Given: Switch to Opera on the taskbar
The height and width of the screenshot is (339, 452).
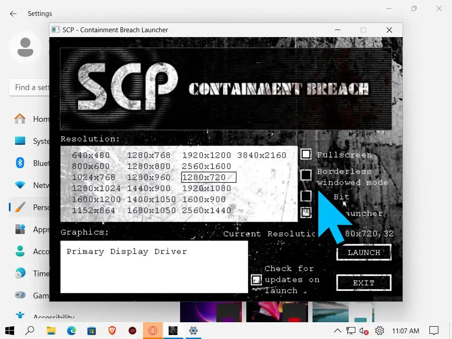Looking at the screenshot, I should pos(153,331).
